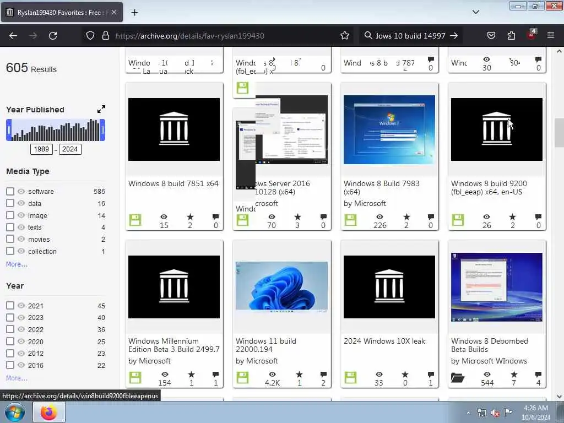The image size is (564, 423).
Task: Click the search go arrow
Action: 454,36
